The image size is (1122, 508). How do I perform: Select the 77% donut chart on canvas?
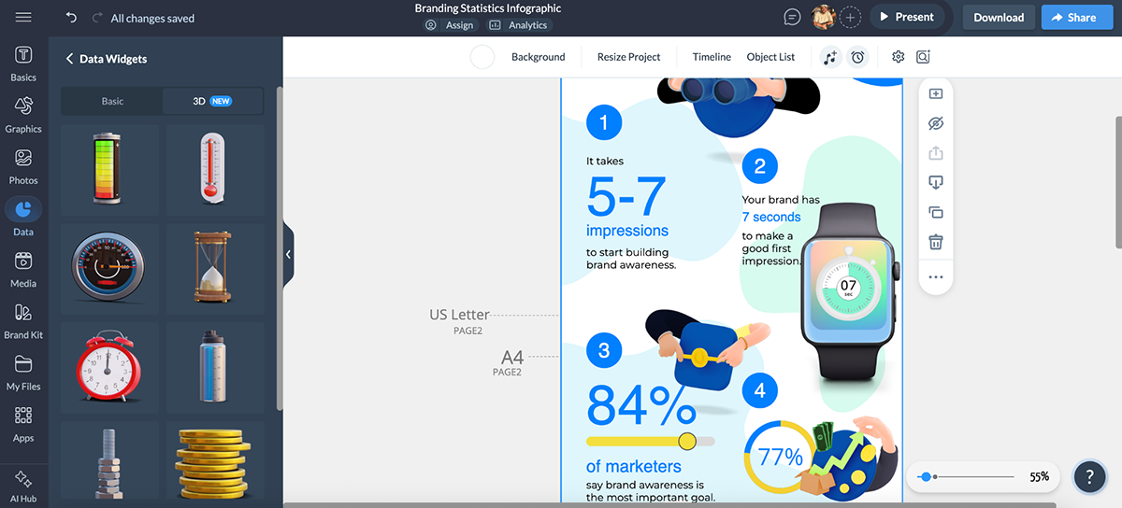coord(780,458)
